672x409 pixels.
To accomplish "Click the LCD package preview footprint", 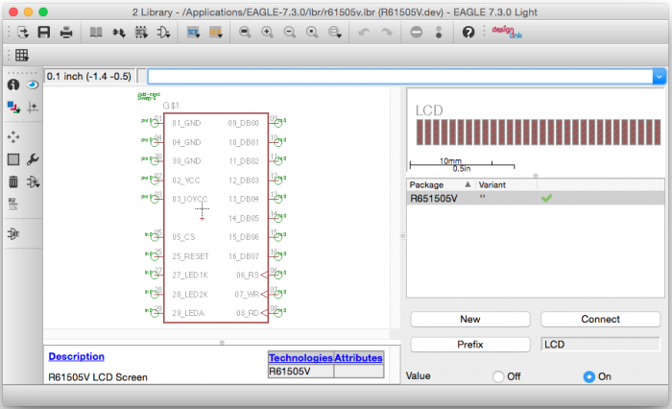I will coord(539,132).
